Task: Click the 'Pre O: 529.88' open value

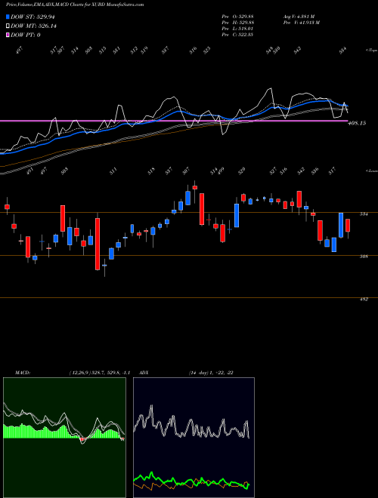Action: (x=237, y=17)
